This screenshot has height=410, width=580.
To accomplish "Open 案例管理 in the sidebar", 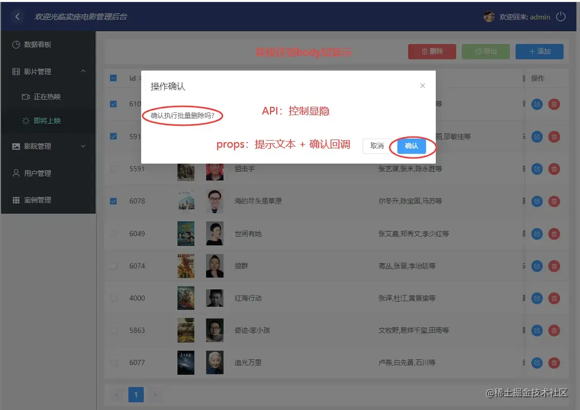I will [48, 200].
